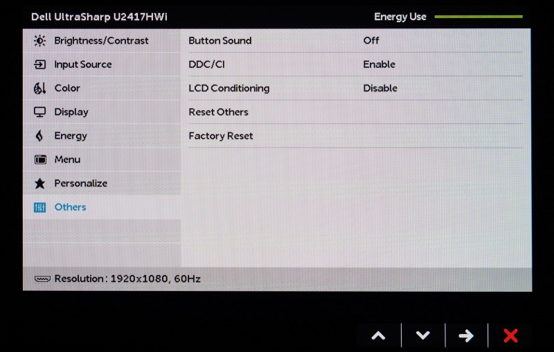Click the connector icon beside Resolution
554x352 pixels.
(x=42, y=279)
